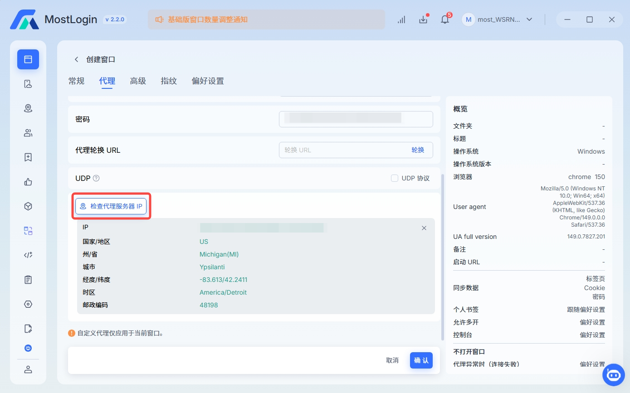Viewport: 630px width, 393px height.
Task: Open the cube extensions sidebar icon
Action: (28, 206)
